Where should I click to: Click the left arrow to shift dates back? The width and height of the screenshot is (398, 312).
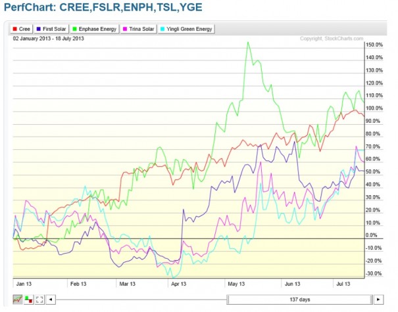(51, 300)
